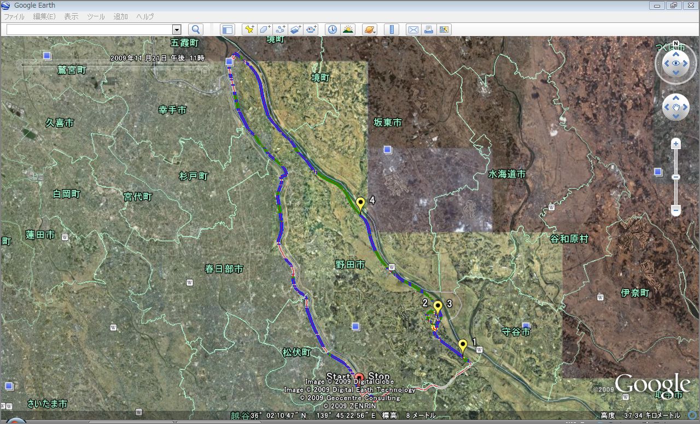
Task: Click the search magnifier button
Action: point(195,30)
